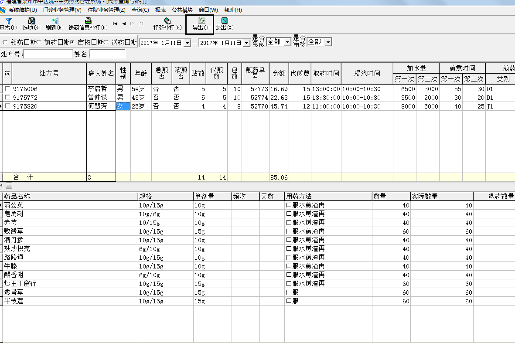
Task: Go to previous record navigation arrow
Action: 124,24
